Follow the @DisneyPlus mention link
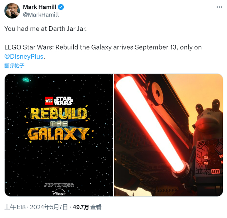Image resolution: width=227 pixels, height=218 pixels. pos(24,56)
